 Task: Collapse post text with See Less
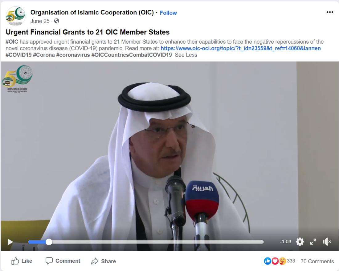[x=186, y=55]
